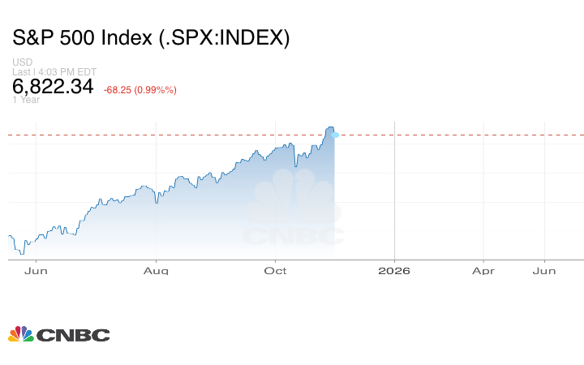The image size is (584, 365).
Task: Click the CNBC peacock icon in footer logo
Action: (x=20, y=334)
